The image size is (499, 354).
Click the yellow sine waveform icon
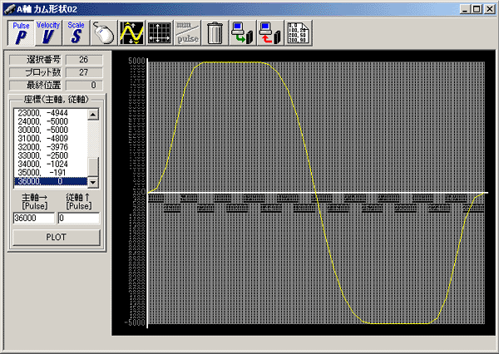(131, 32)
